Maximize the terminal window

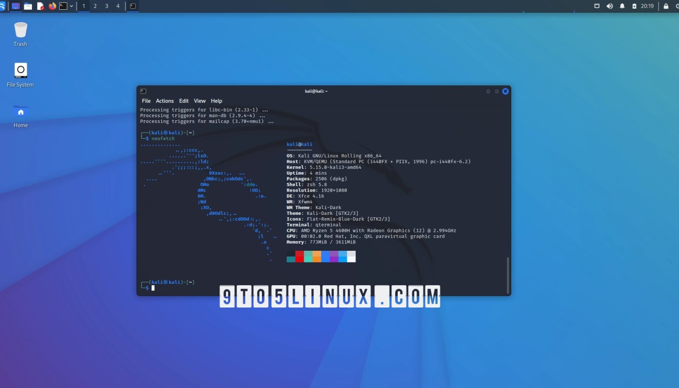coord(497,91)
